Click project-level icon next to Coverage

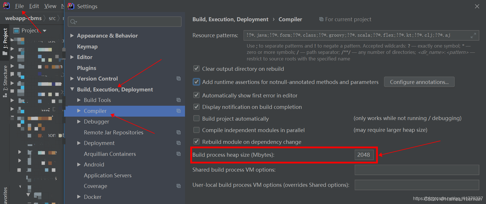pos(179,186)
